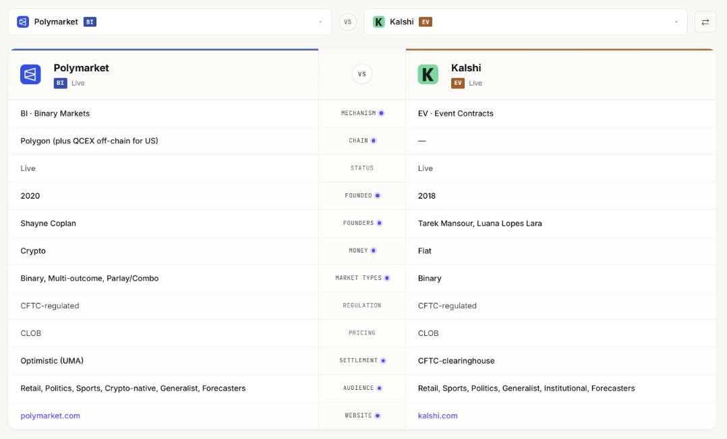This screenshot has width=727, height=439.
Task: Click Kalshi audience list containing Institutional
Action: 526,388
